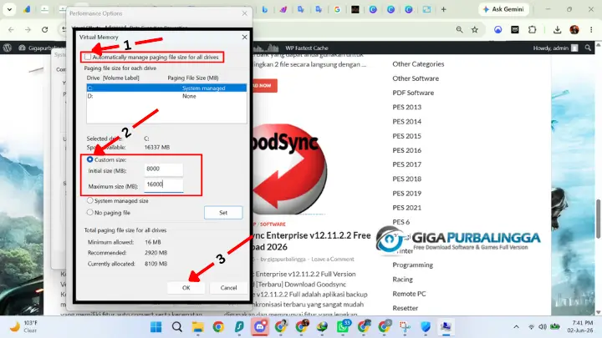Open the browser tab search chevron
This screenshot has width=602, height=338.
click(x=9, y=9)
